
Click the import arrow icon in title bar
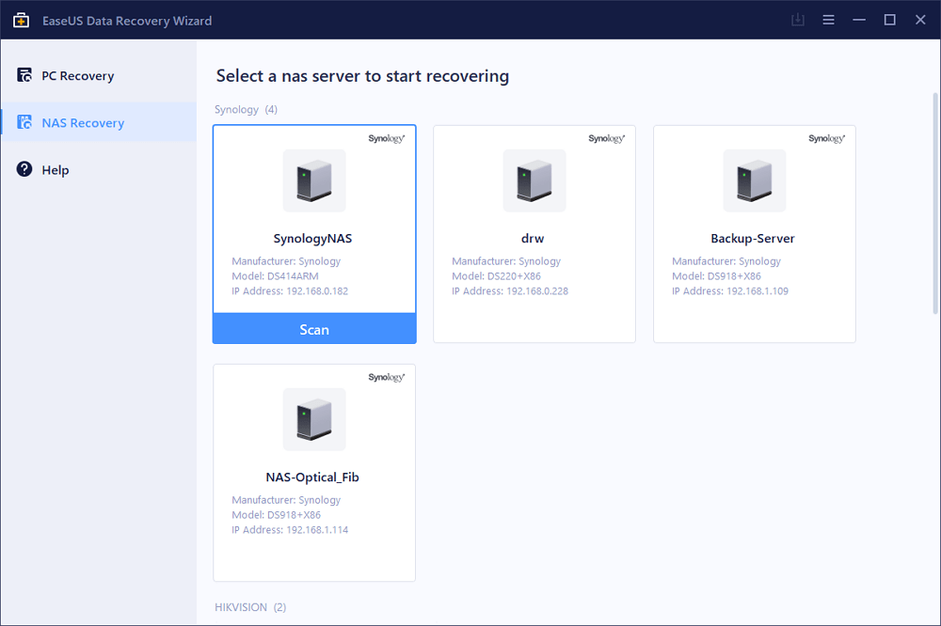(x=797, y=20)
